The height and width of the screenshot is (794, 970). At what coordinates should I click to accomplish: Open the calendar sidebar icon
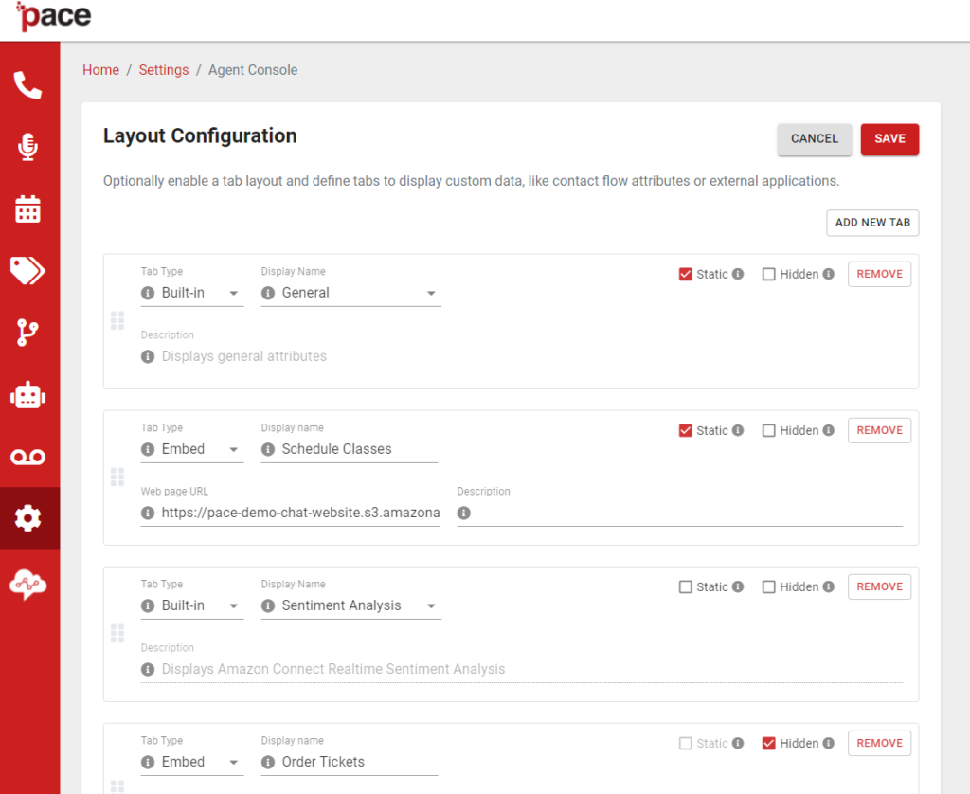(27, 209)
